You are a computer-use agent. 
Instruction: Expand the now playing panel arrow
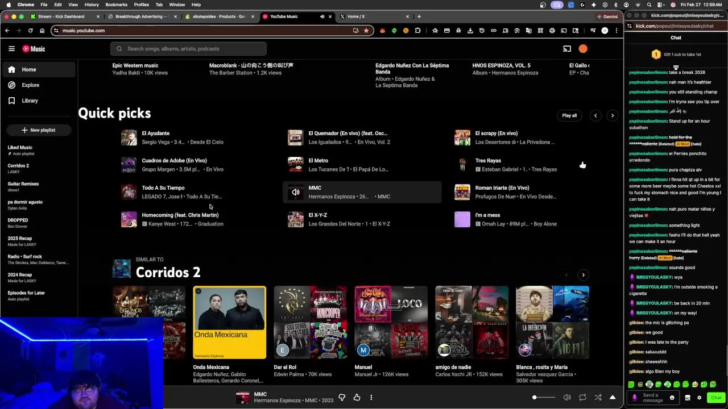coord(613,398)
